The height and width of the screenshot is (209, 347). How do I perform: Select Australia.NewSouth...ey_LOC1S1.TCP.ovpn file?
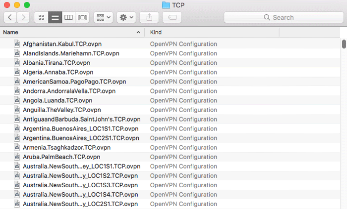click(81, 166)
